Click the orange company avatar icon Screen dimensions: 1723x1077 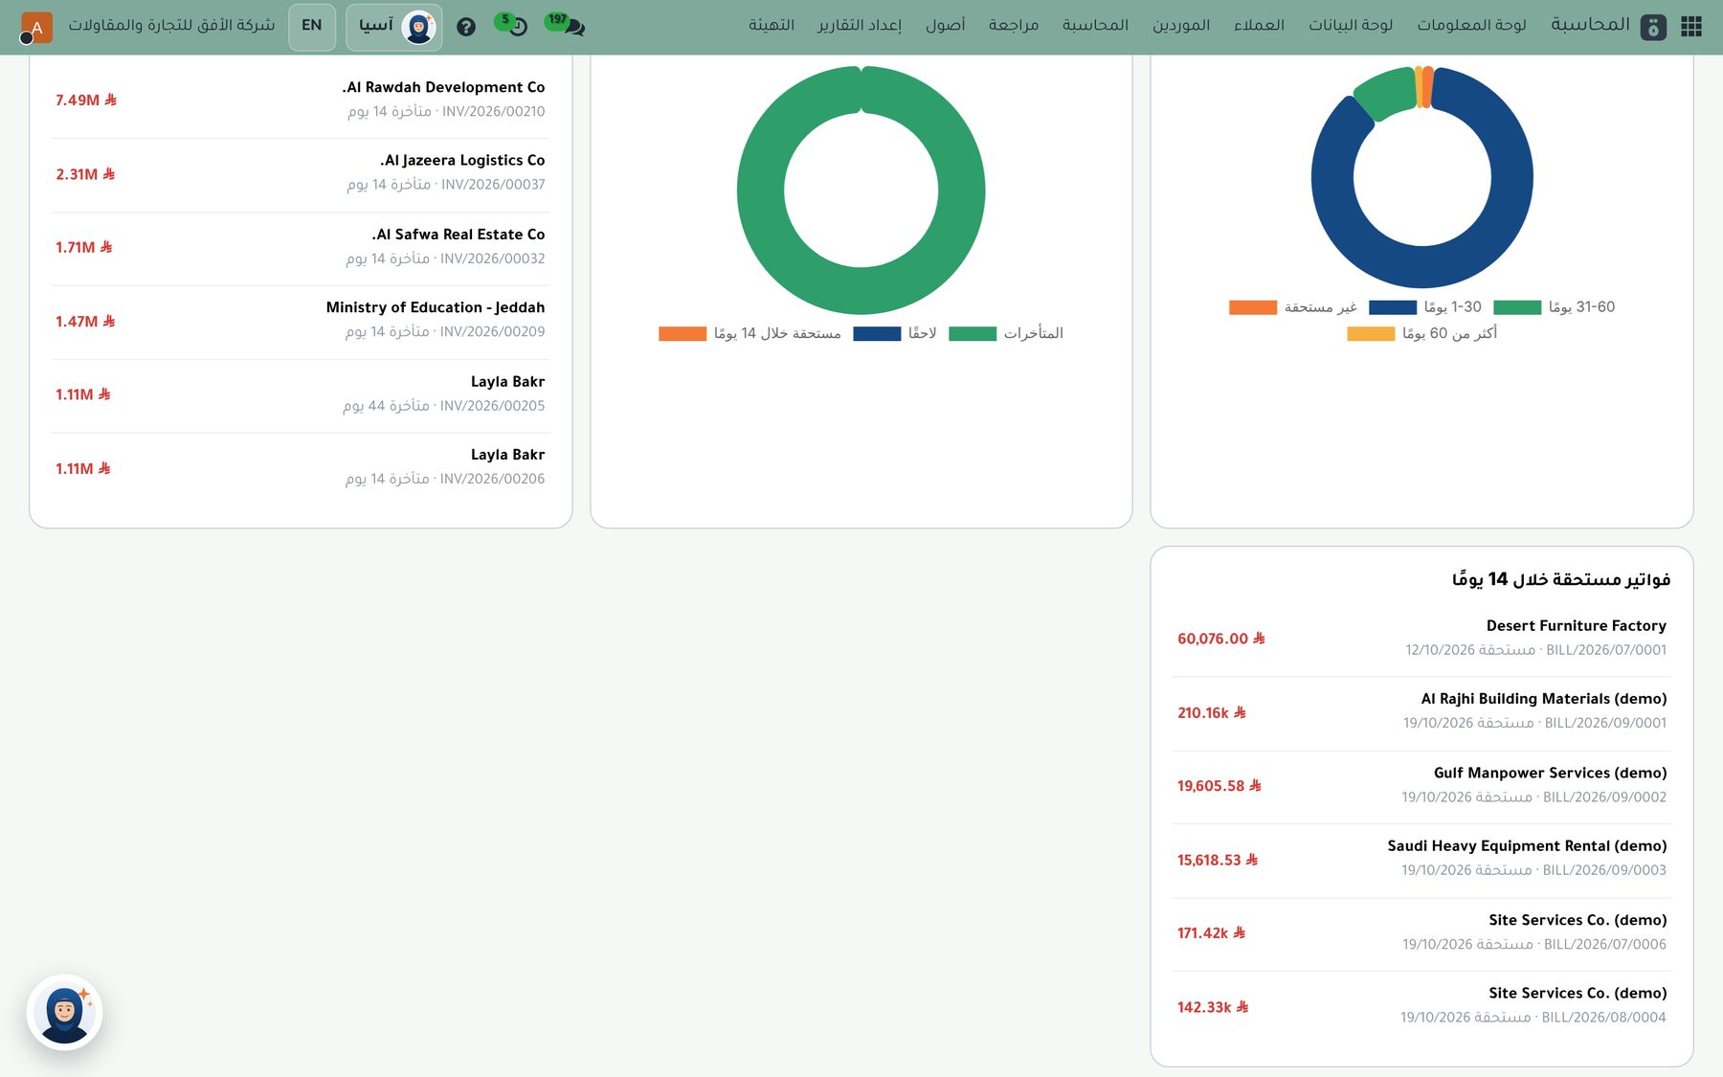(x=36, y=27)
